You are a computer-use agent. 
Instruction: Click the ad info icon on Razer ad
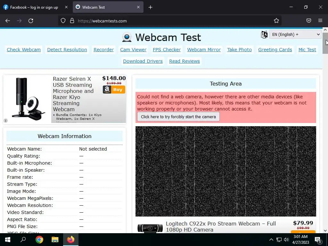6,120
